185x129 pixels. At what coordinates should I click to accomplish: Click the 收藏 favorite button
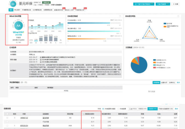click(x=175, y=4)
